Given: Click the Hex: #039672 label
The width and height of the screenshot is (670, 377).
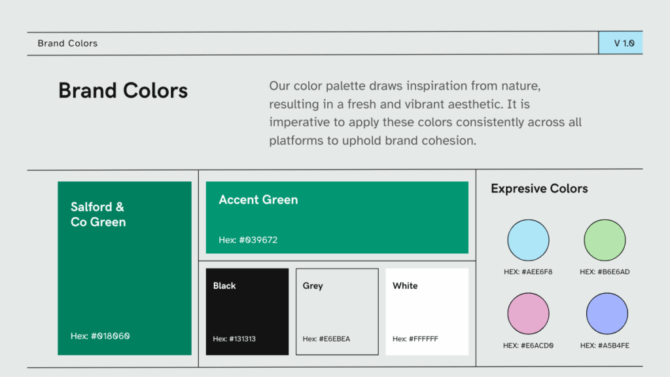Looking at the screenshot, I should 248,240.
